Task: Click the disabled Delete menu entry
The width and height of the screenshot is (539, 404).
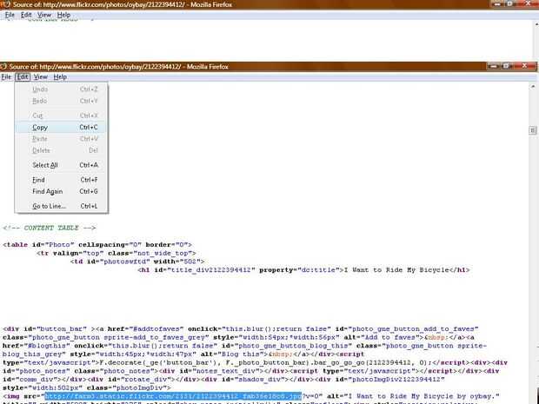Action: pos(61,150)
